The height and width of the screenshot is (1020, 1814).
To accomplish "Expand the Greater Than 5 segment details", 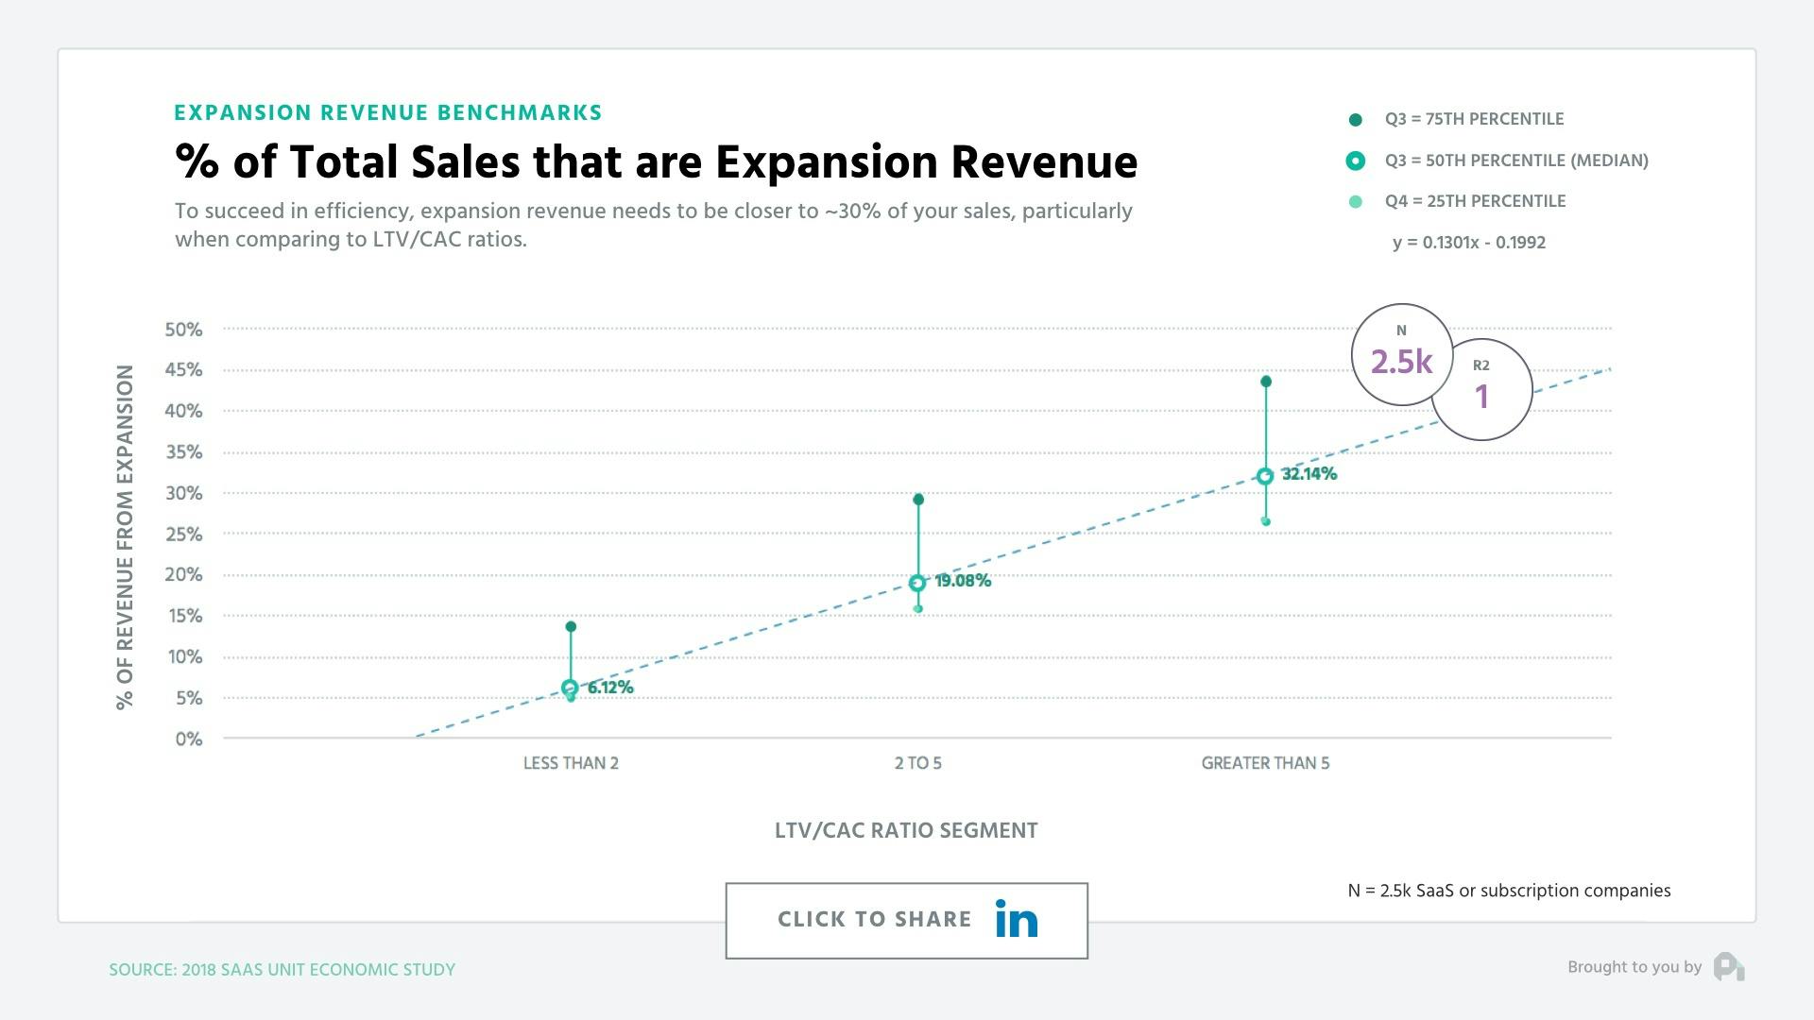I will point(1263,474).
